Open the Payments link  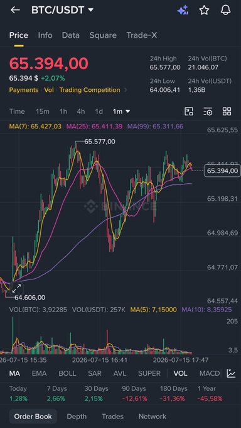24,90
